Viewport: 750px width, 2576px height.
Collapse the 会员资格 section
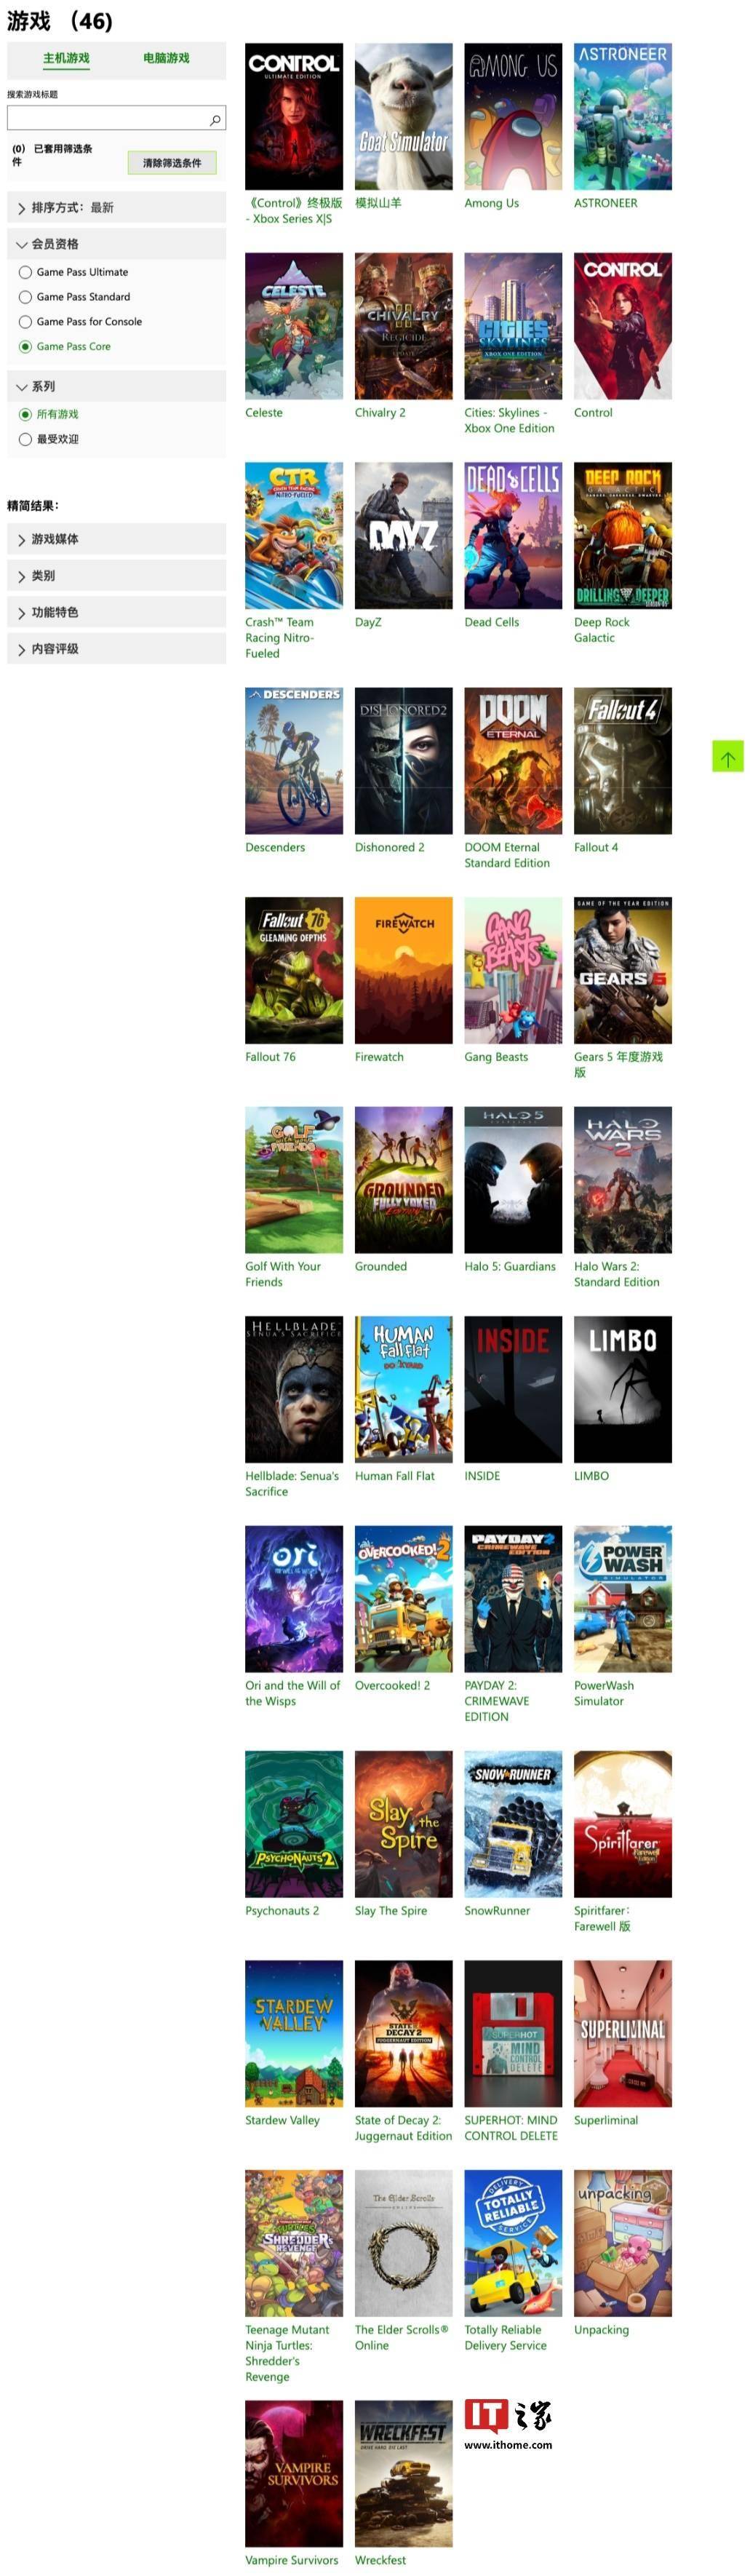(116, 244)
